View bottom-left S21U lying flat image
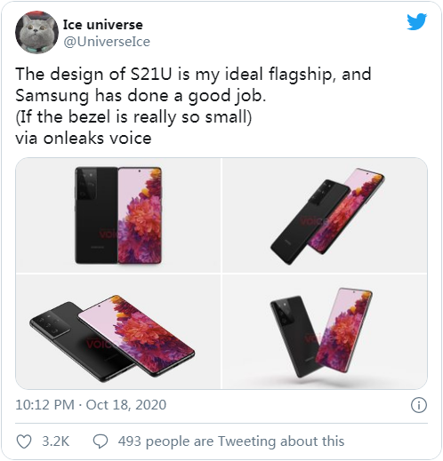 click(x=118, y=331)
